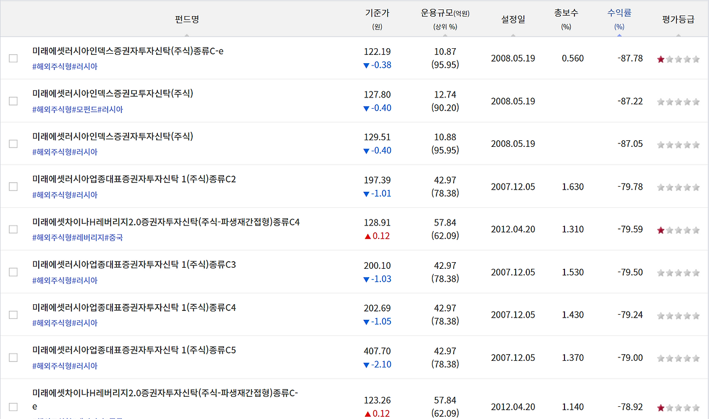The height and width of the screenshot is (419, 709).
Task: Open fund 미래에셋러시아인덱스증권자투자신탁(주식)종류C-e
Action: point(128,51)
